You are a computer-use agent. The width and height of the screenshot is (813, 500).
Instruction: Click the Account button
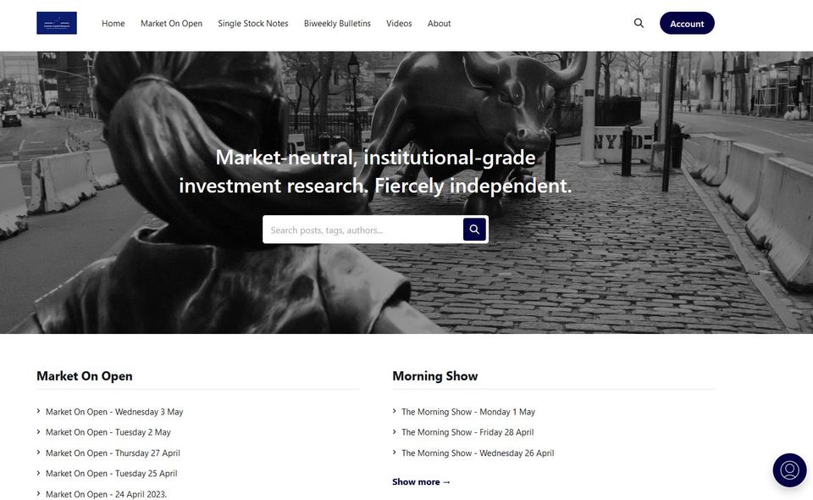pos(687,24)
